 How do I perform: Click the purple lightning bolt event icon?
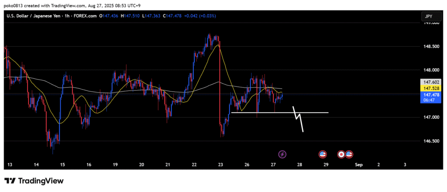(x=282, y=154)
